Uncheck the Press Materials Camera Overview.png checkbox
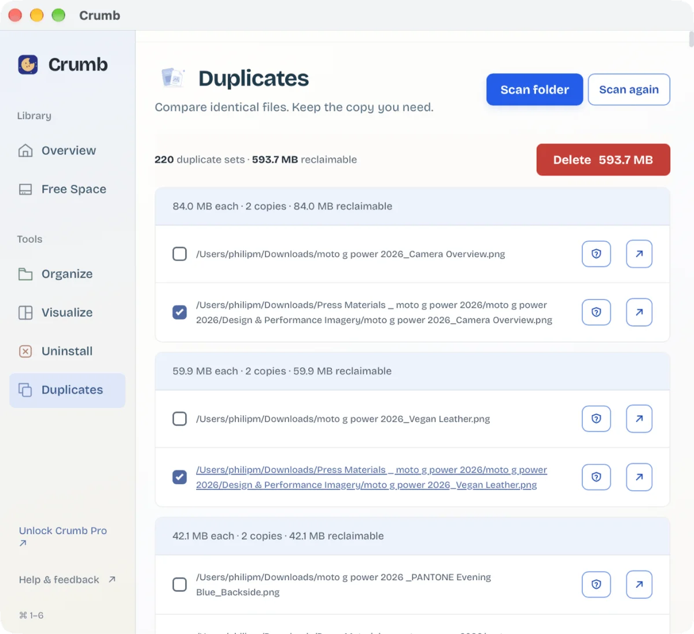Screen dimensions: 694x634 (180, 313)
